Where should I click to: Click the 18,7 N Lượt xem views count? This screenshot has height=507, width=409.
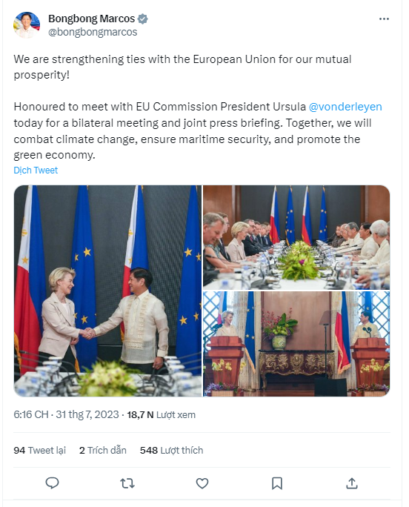coord(161,415)
